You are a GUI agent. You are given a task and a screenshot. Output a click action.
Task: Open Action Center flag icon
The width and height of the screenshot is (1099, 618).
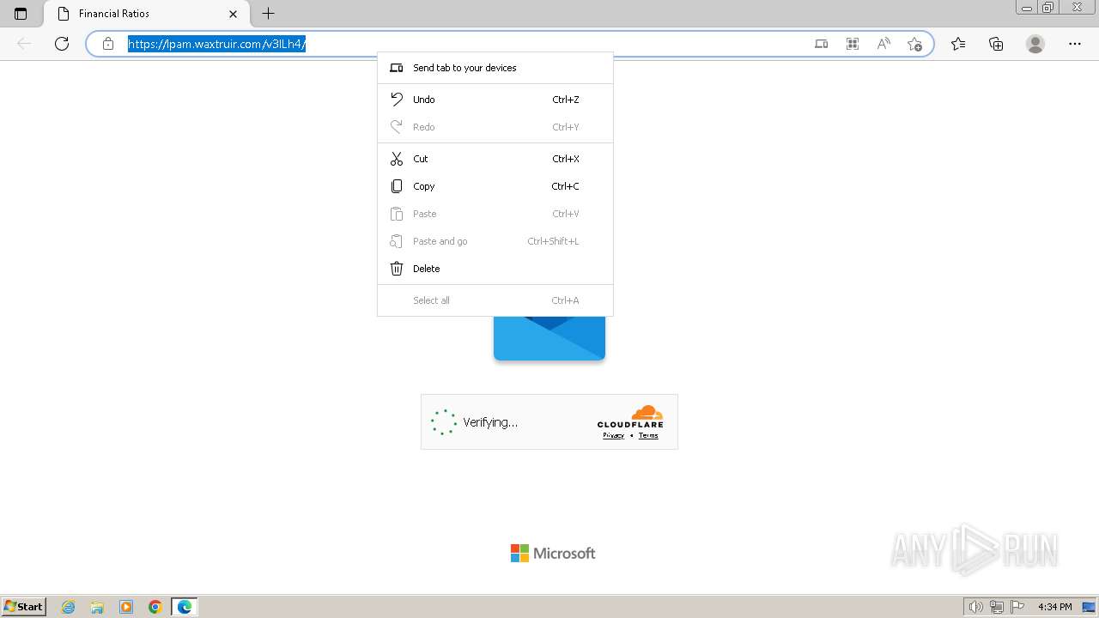(1016, 607)
